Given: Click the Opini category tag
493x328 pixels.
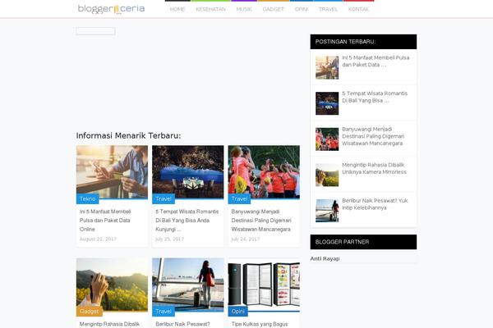Looking at the screenshot, I should [238, 311].
